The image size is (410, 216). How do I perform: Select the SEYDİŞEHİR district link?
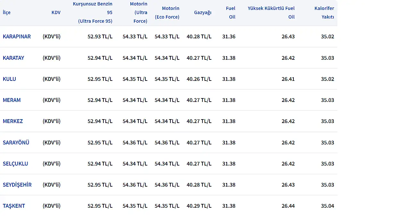pyautogui.click(x=17, y=185)
